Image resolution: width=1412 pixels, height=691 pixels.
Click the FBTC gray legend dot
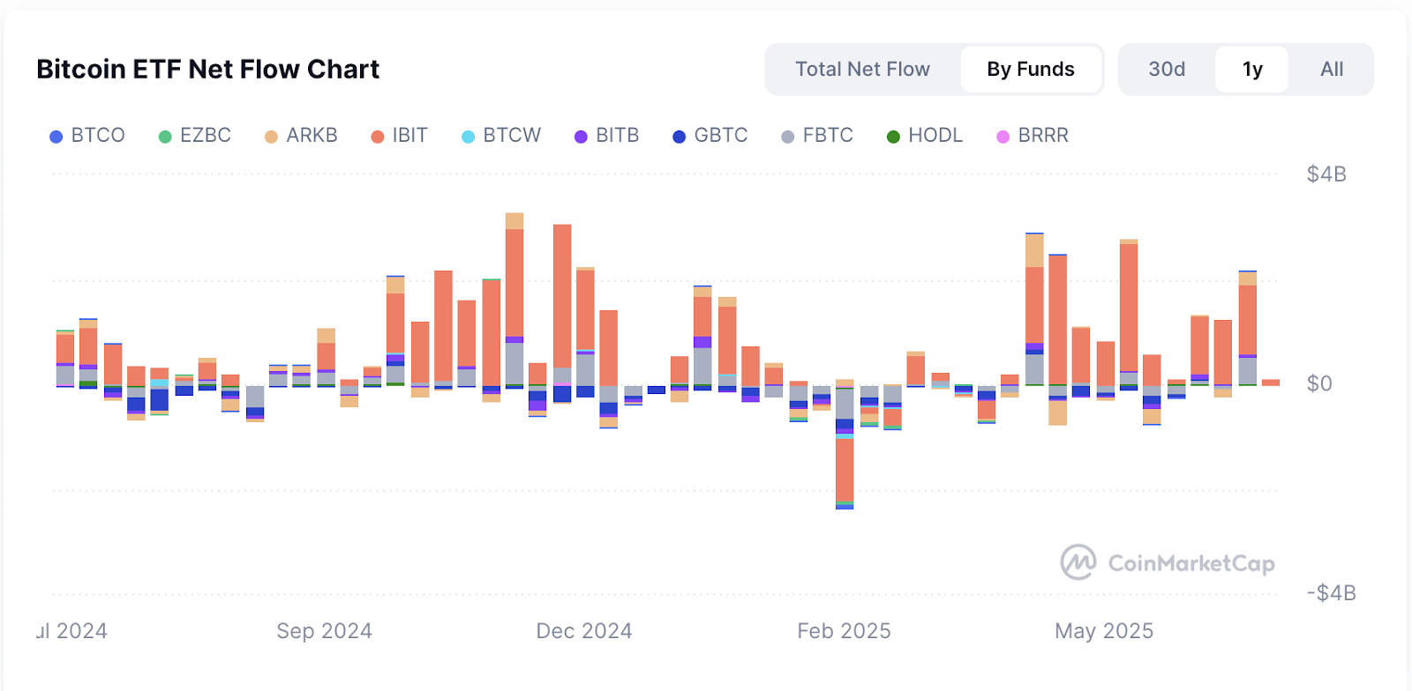(788, 137)
